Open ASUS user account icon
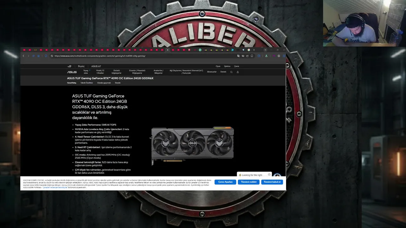This screenshot has height=228, width=406. [x=238, y=72]
